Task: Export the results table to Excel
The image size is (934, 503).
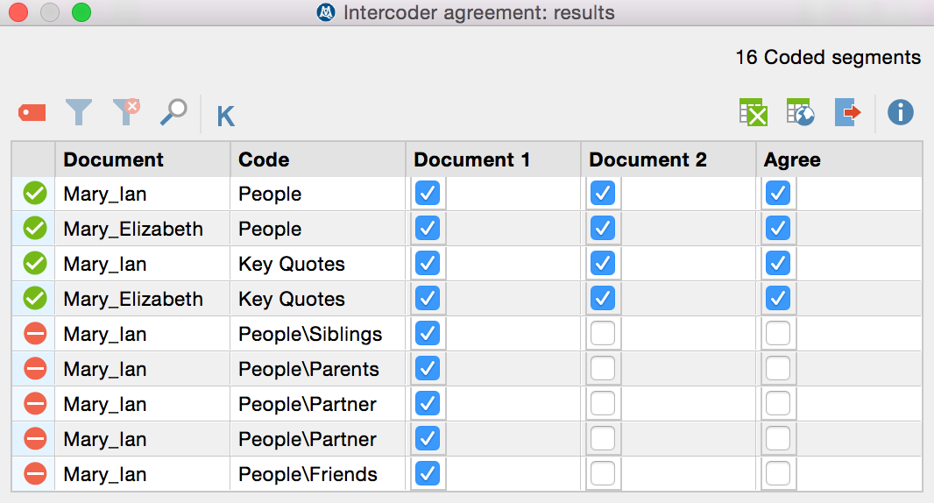Action: (753, 112)
